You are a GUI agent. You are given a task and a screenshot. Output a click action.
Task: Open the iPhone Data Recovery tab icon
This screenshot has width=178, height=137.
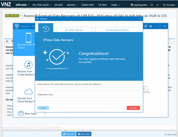coord(46,29)
